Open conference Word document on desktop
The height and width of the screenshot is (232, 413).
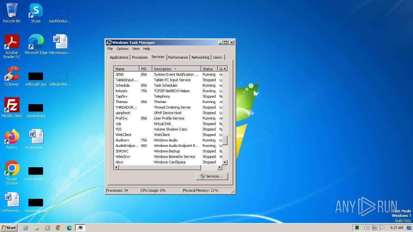click(12, 202)
